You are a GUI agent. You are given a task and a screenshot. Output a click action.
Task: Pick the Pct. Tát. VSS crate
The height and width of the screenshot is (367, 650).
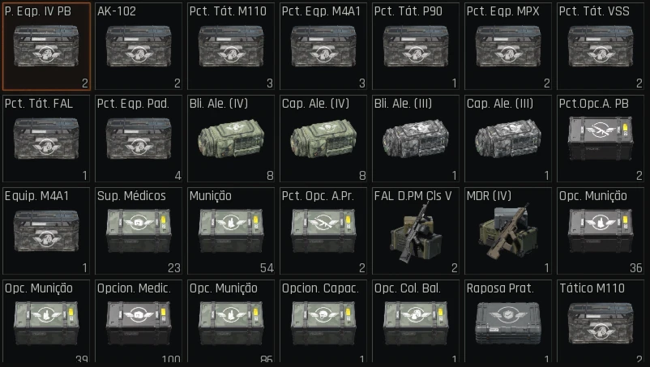tap(601, 46)
